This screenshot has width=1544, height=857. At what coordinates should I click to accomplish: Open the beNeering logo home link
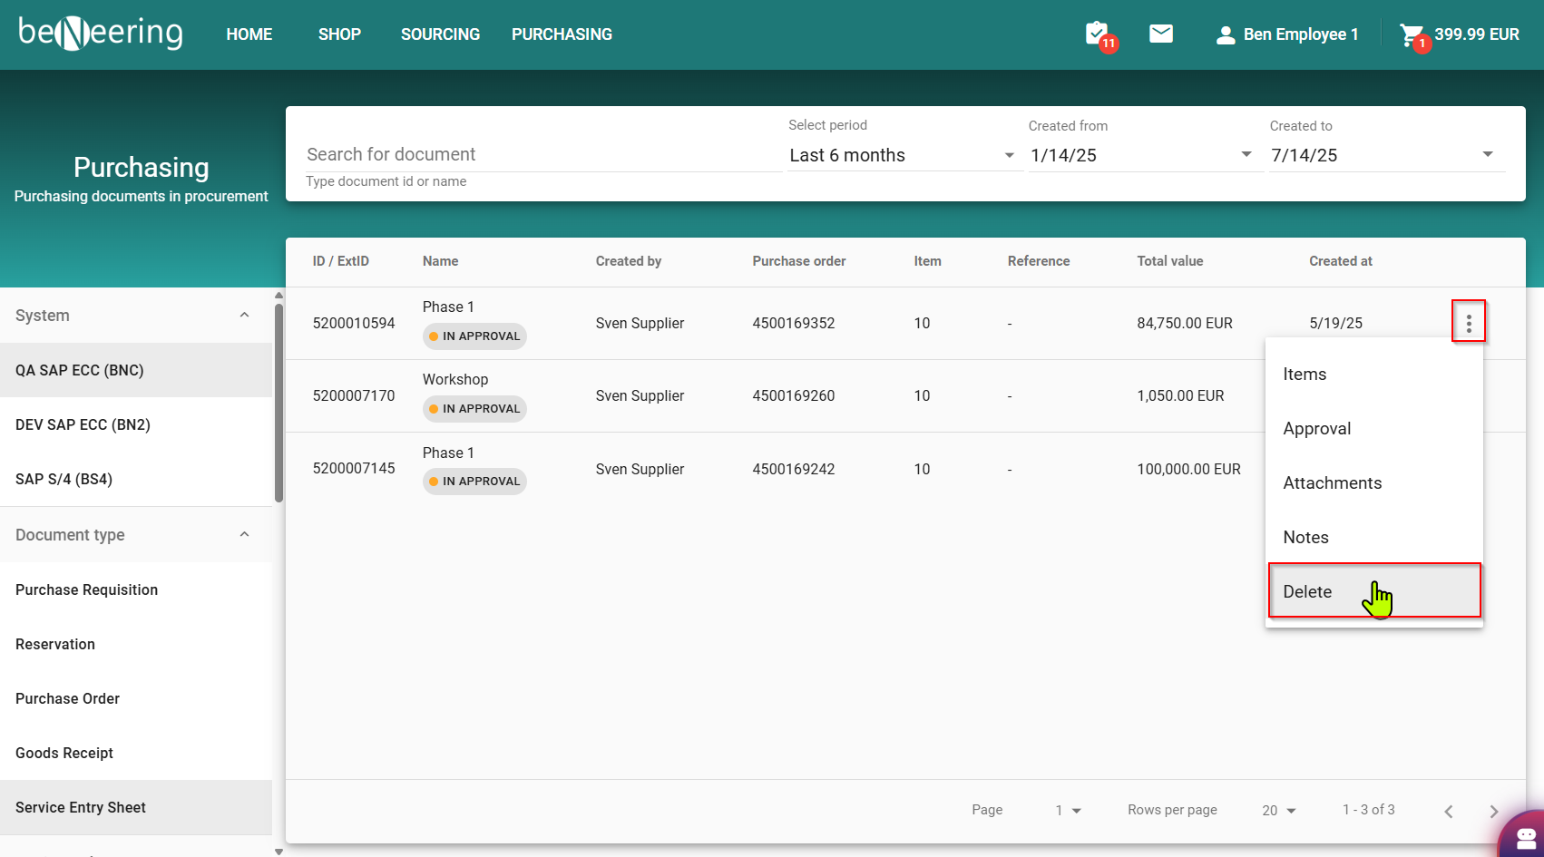click(x=101, y=34)
